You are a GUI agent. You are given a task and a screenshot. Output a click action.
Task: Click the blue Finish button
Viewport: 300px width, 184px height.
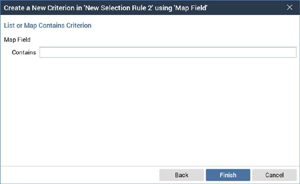228,175
